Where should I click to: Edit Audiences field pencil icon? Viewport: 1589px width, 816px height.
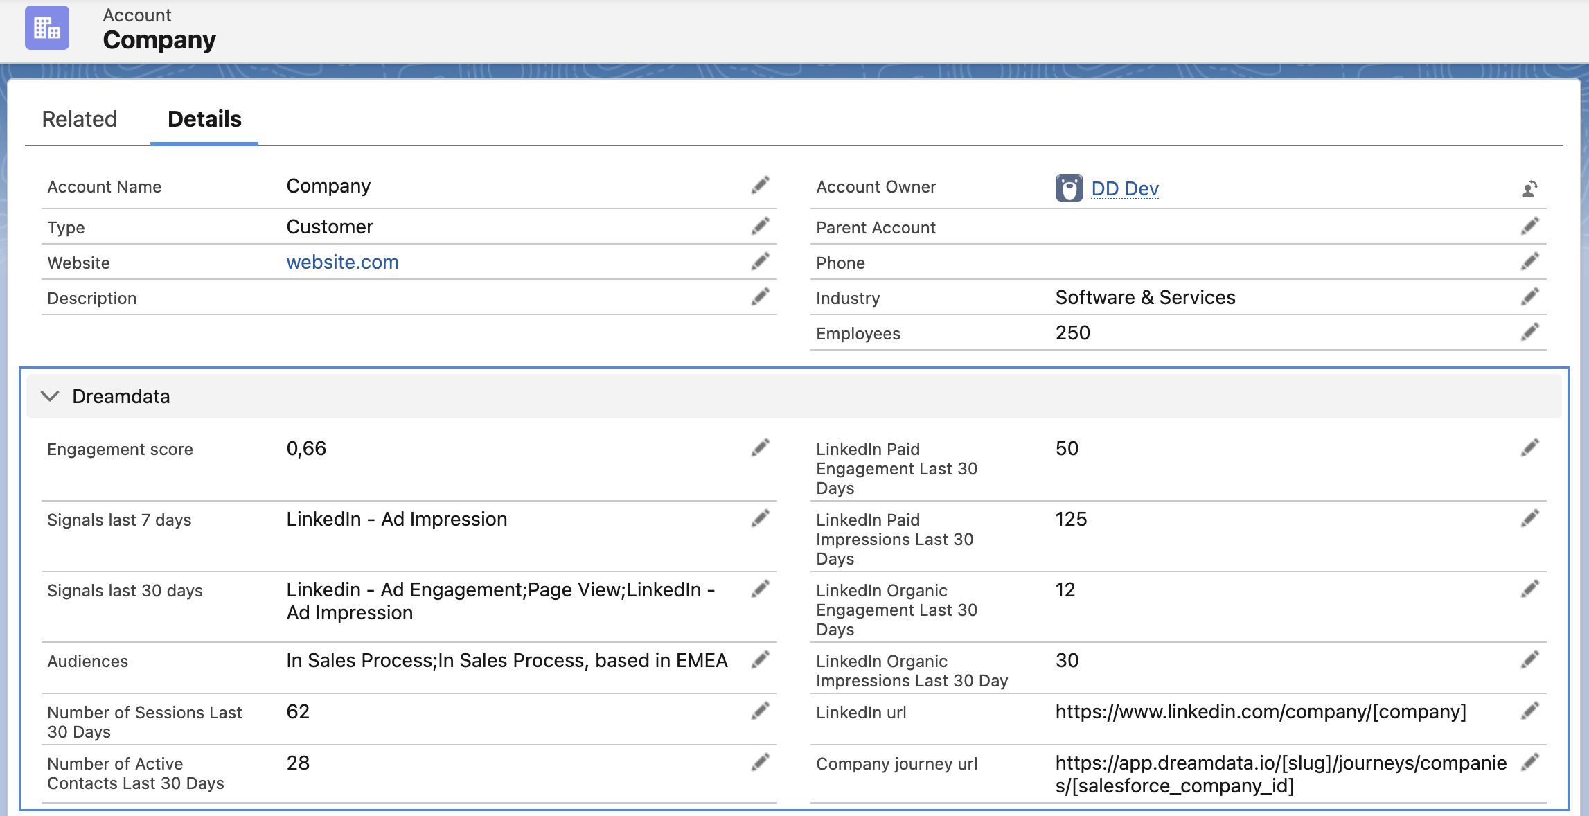[x=760, y=660]
